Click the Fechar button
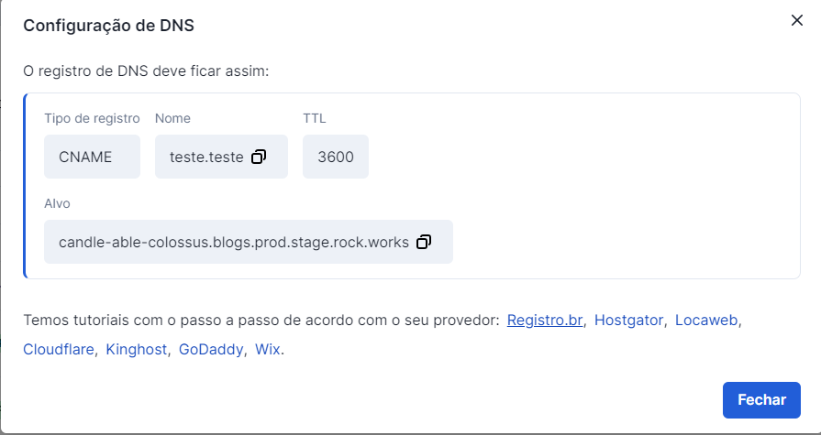This screenshot has width=821, height=435. click(x=761, y=400)
